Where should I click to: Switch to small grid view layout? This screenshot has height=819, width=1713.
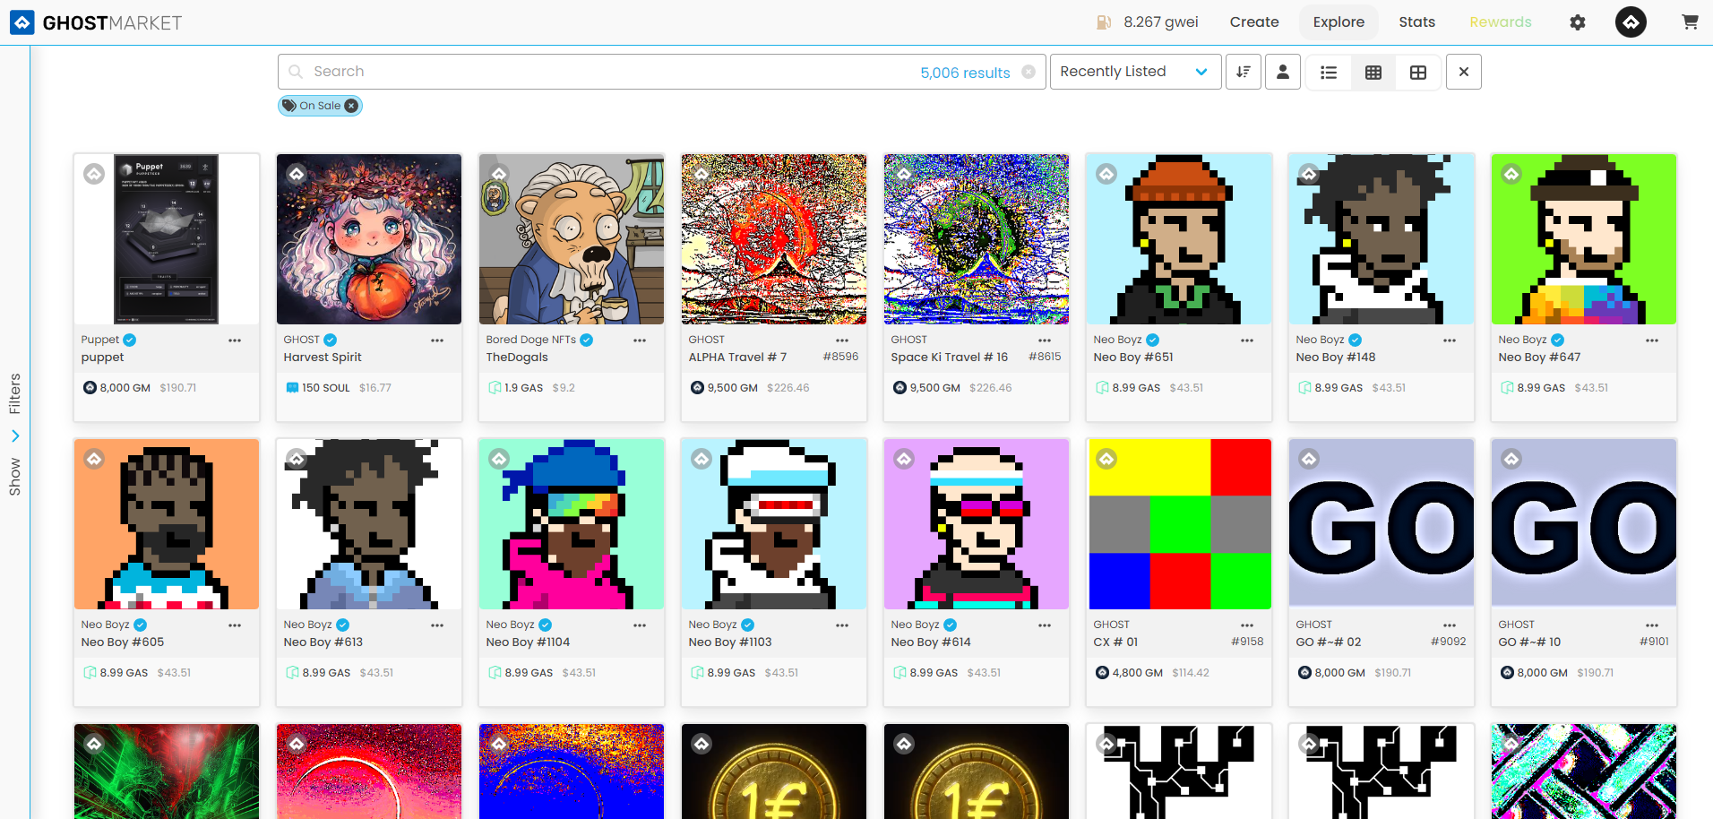1373,73
